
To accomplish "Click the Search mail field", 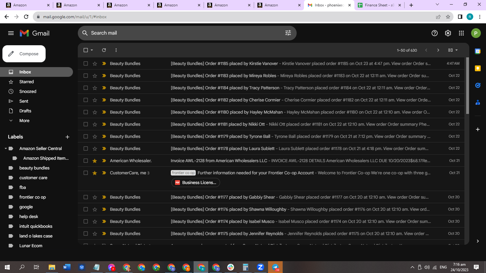I will [187, 33].
